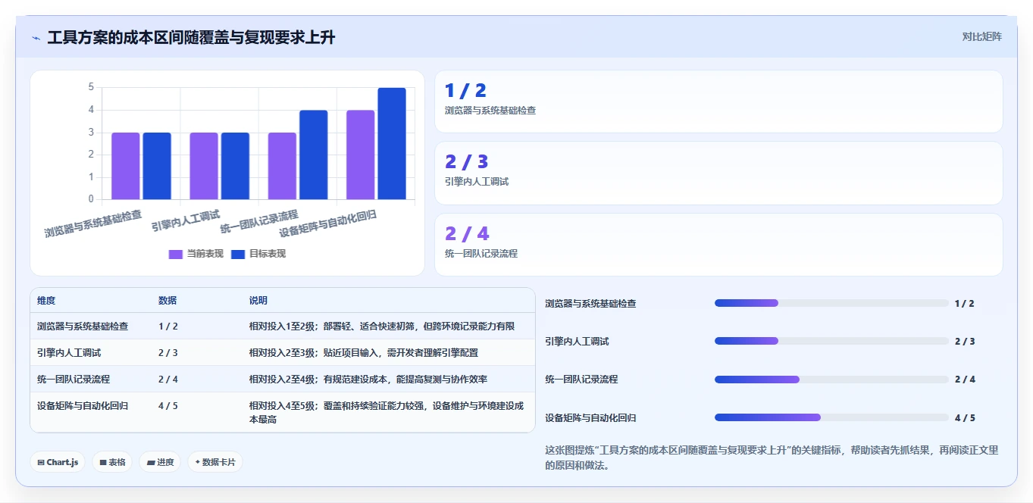Click the 数据 column header

point(167,301)
